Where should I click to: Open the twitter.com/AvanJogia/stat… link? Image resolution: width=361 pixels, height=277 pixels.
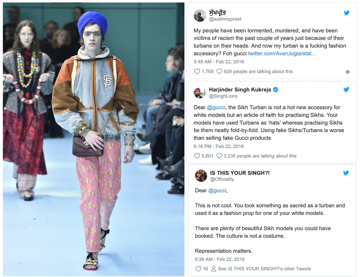click(282, 54)
